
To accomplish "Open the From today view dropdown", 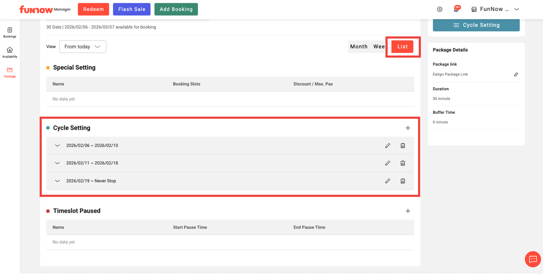I will [x=83, y=47].
